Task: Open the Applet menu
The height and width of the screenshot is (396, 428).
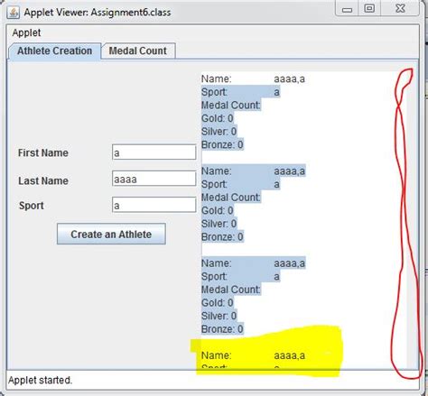Action: tap(26, 32)
